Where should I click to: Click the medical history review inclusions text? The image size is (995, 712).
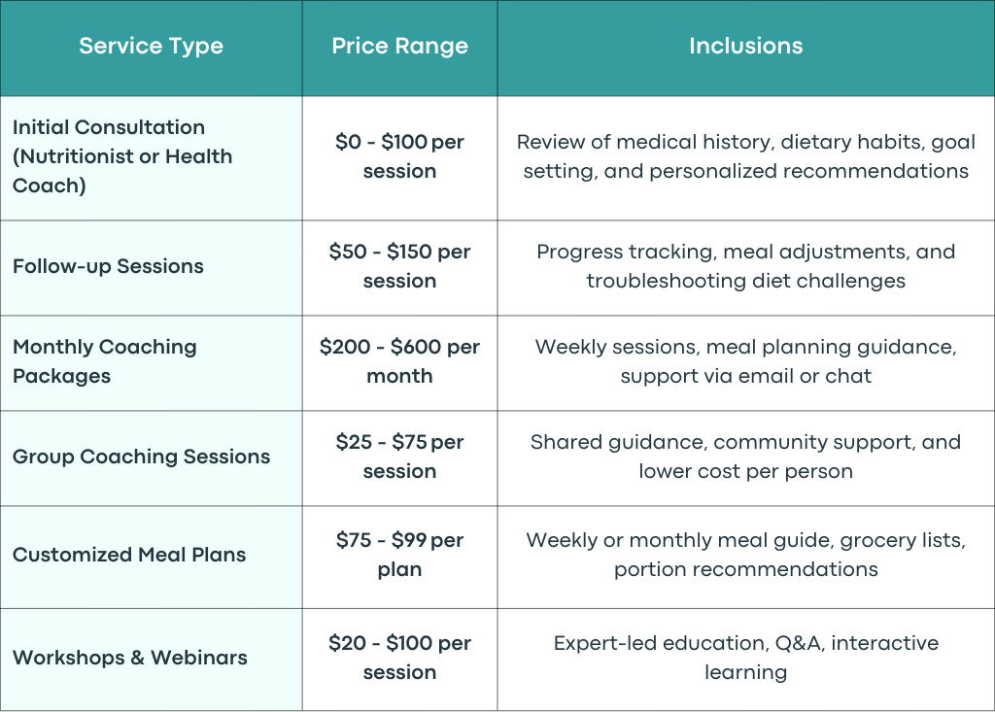(745, 156)
